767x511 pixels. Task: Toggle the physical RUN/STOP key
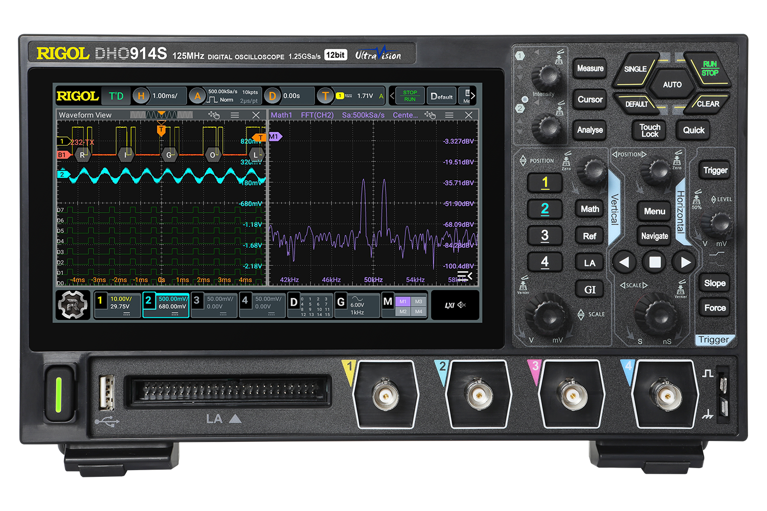(x=708, y=69)
